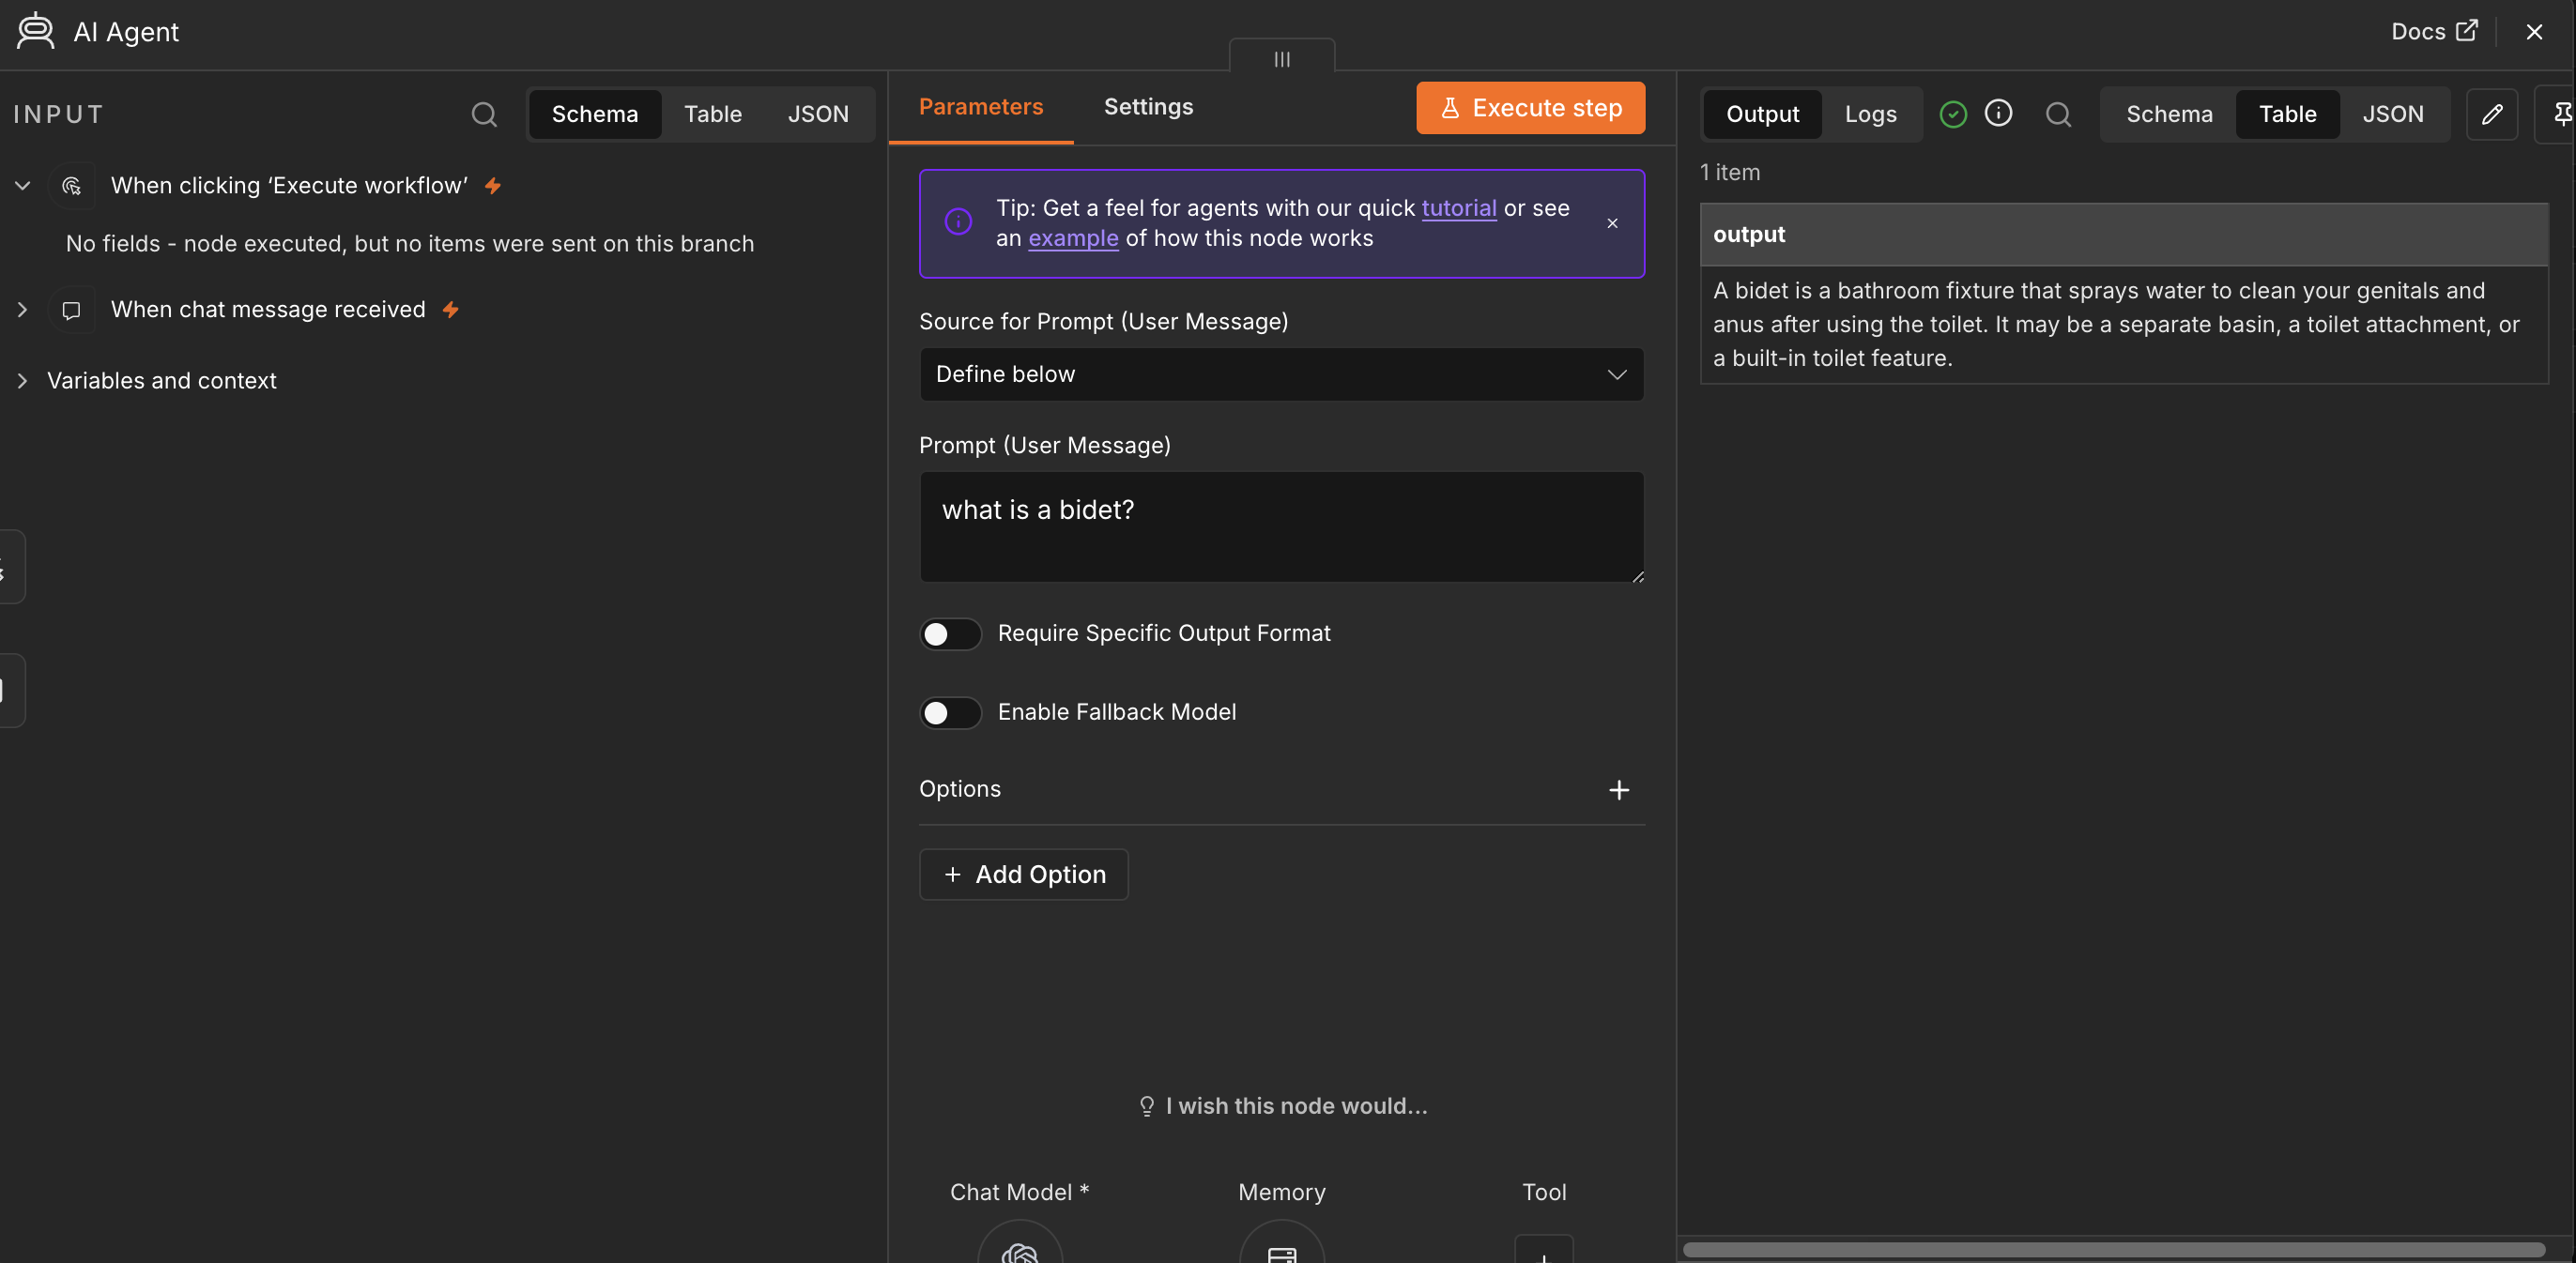
Task: Click the resize corner of prompt field
Action: [1637, 575]
